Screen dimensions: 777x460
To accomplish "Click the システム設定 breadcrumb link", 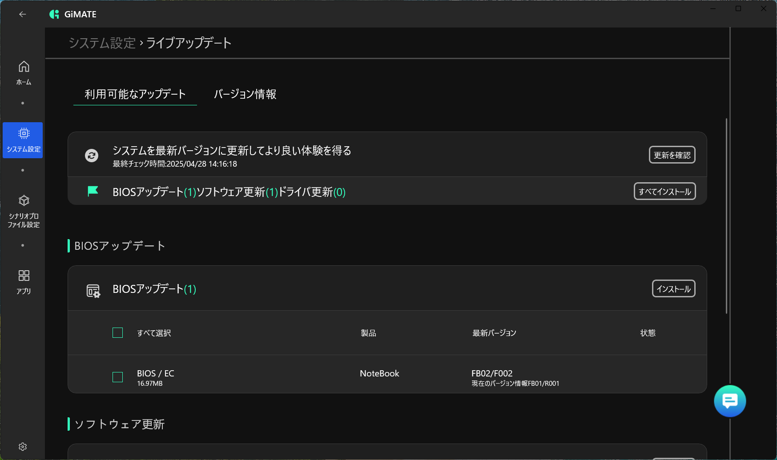I will [x=102, y=43].
